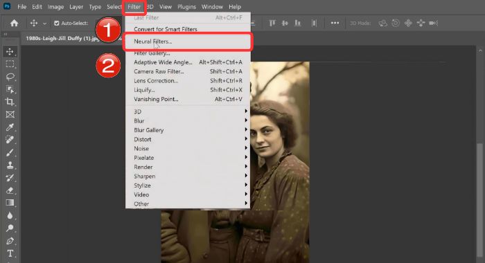Click the three-dots more options icon
This screenshot has height=263, width=485.
coord(335,23)
